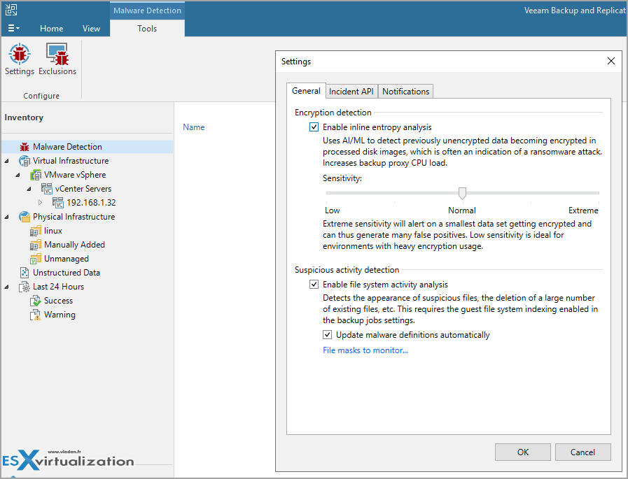Click the Exclusions ribbon icon
The image size is (628, 479).
point(57,55)
